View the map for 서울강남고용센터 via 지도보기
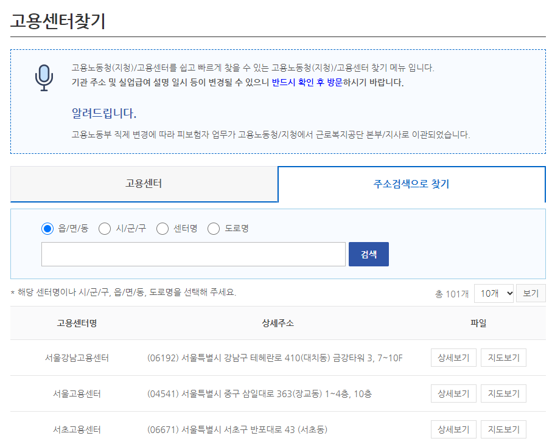The image size is (552, 447). coord(503,358)
